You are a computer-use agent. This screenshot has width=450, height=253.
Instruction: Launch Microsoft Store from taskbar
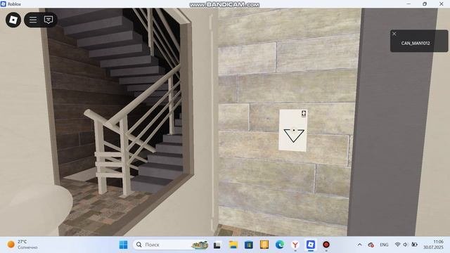pyautogui.click(x=249, y=245)
